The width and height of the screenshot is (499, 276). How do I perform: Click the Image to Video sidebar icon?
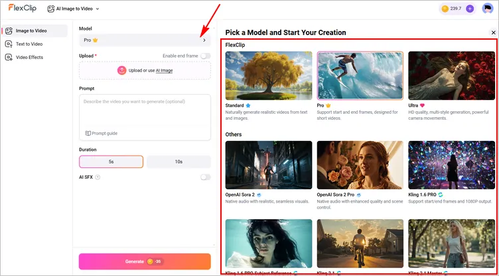9,31
